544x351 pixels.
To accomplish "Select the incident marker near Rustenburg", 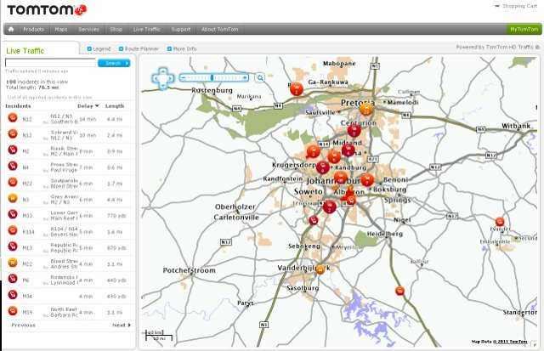I will pyautogui.click(x=296, y=88).
